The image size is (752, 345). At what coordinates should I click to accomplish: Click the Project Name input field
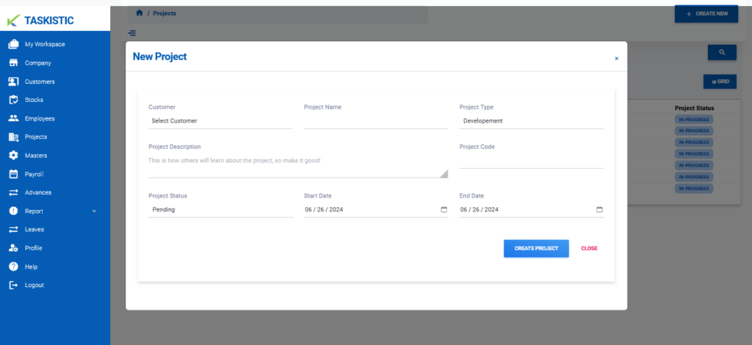376,121
